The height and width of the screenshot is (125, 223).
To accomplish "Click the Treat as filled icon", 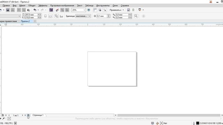I will tap(136, 16).
